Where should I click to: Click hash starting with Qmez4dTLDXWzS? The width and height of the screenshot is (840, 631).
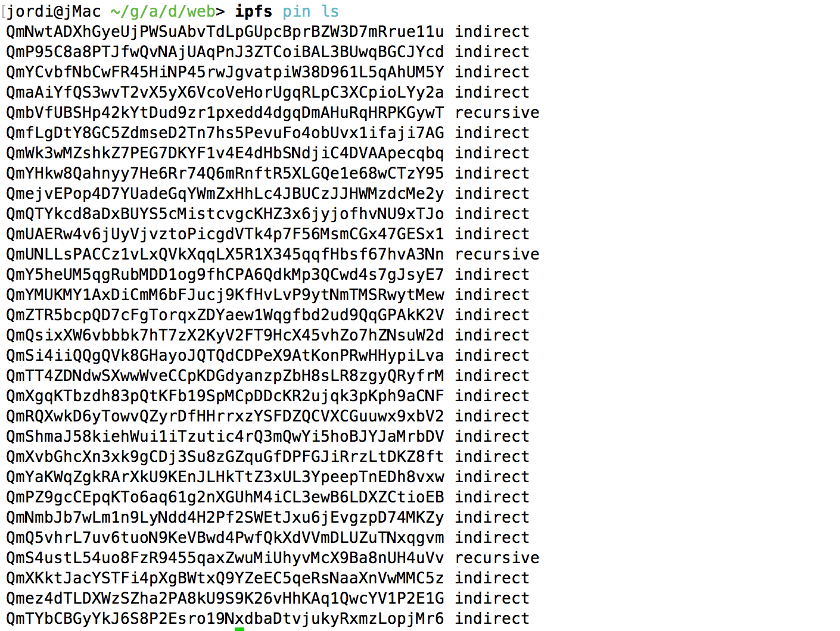225,598
